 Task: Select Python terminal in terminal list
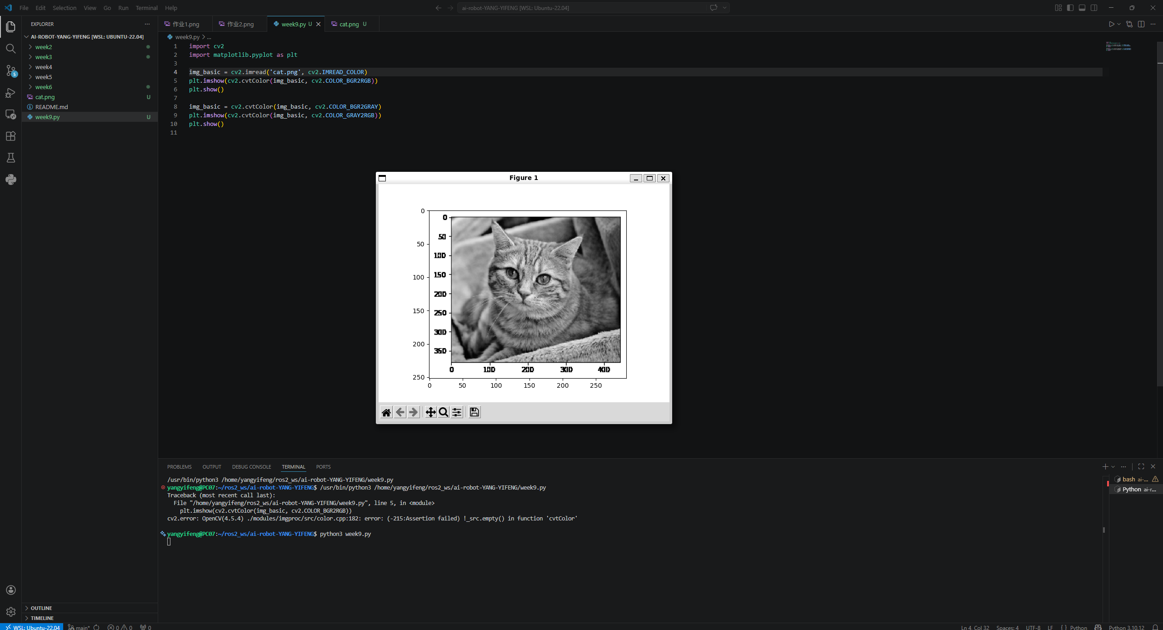pyautogui.click(x=1135, y=489)
